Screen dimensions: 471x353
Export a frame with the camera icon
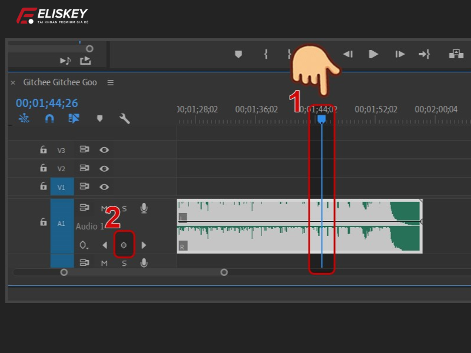456,54
